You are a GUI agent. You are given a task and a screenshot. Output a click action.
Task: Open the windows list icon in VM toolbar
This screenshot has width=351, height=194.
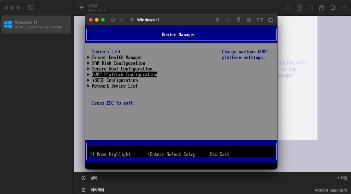click(270, 20)
